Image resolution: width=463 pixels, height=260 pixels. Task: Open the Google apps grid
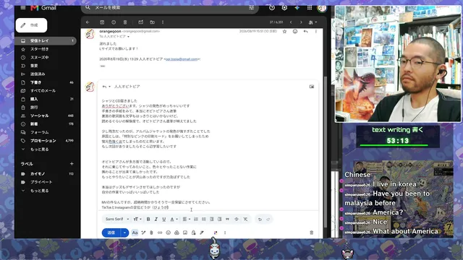(310, 8)
